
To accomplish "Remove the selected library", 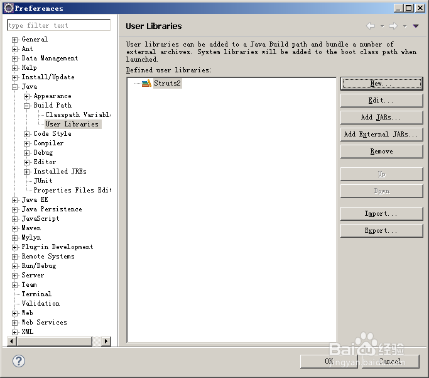I will [x=381, y=152].
